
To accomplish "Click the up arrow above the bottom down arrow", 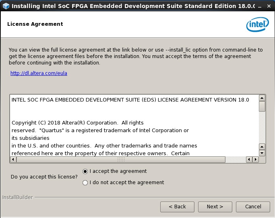I will 262,147.
